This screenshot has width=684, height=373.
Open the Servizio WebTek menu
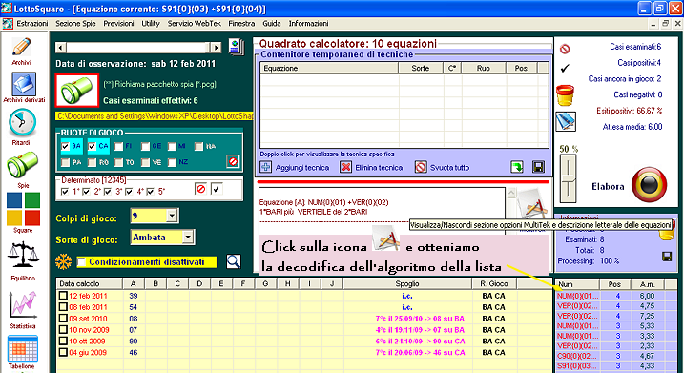pos(194,24)
